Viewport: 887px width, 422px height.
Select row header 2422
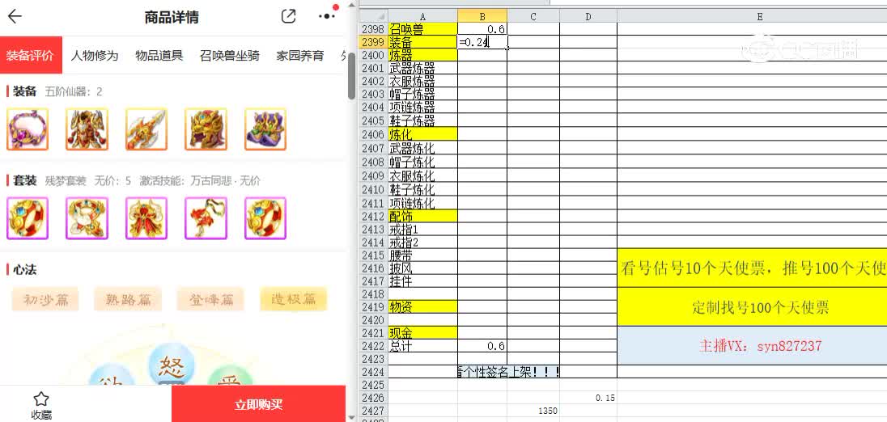[373, 346]
